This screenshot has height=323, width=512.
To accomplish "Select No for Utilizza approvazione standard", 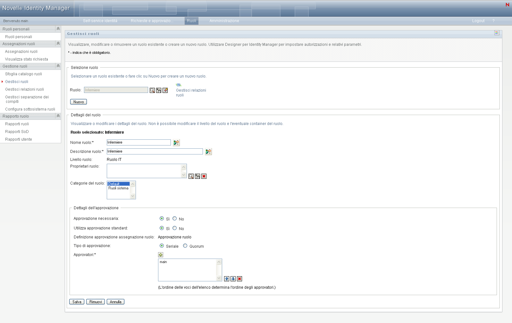I will click(x=175, y=228).
